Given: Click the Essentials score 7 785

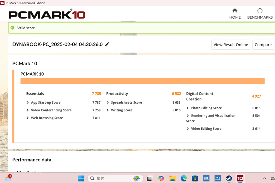Looking at the screenshot, I should [97, 94].
